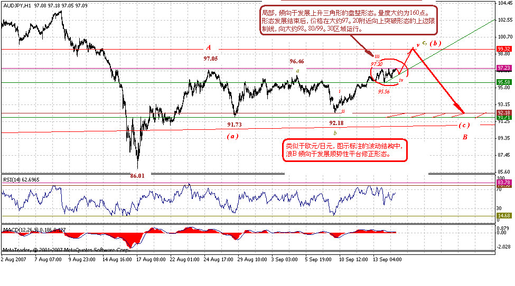Viewport: 515px width, 286px height.
Task: Click the wave label (a) below 91.73
Action: click(232, 136)
